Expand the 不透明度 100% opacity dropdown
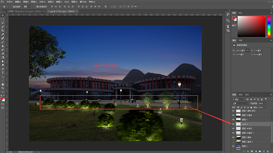The image size is (273, 153). [265, 103]
